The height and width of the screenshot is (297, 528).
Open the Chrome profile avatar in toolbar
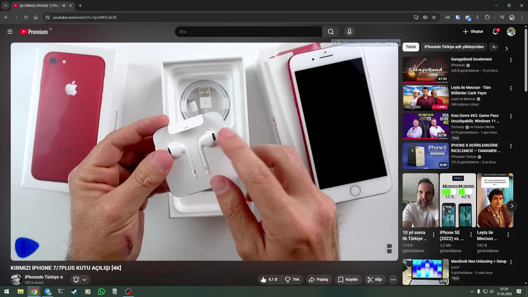[x=512, y=17]
